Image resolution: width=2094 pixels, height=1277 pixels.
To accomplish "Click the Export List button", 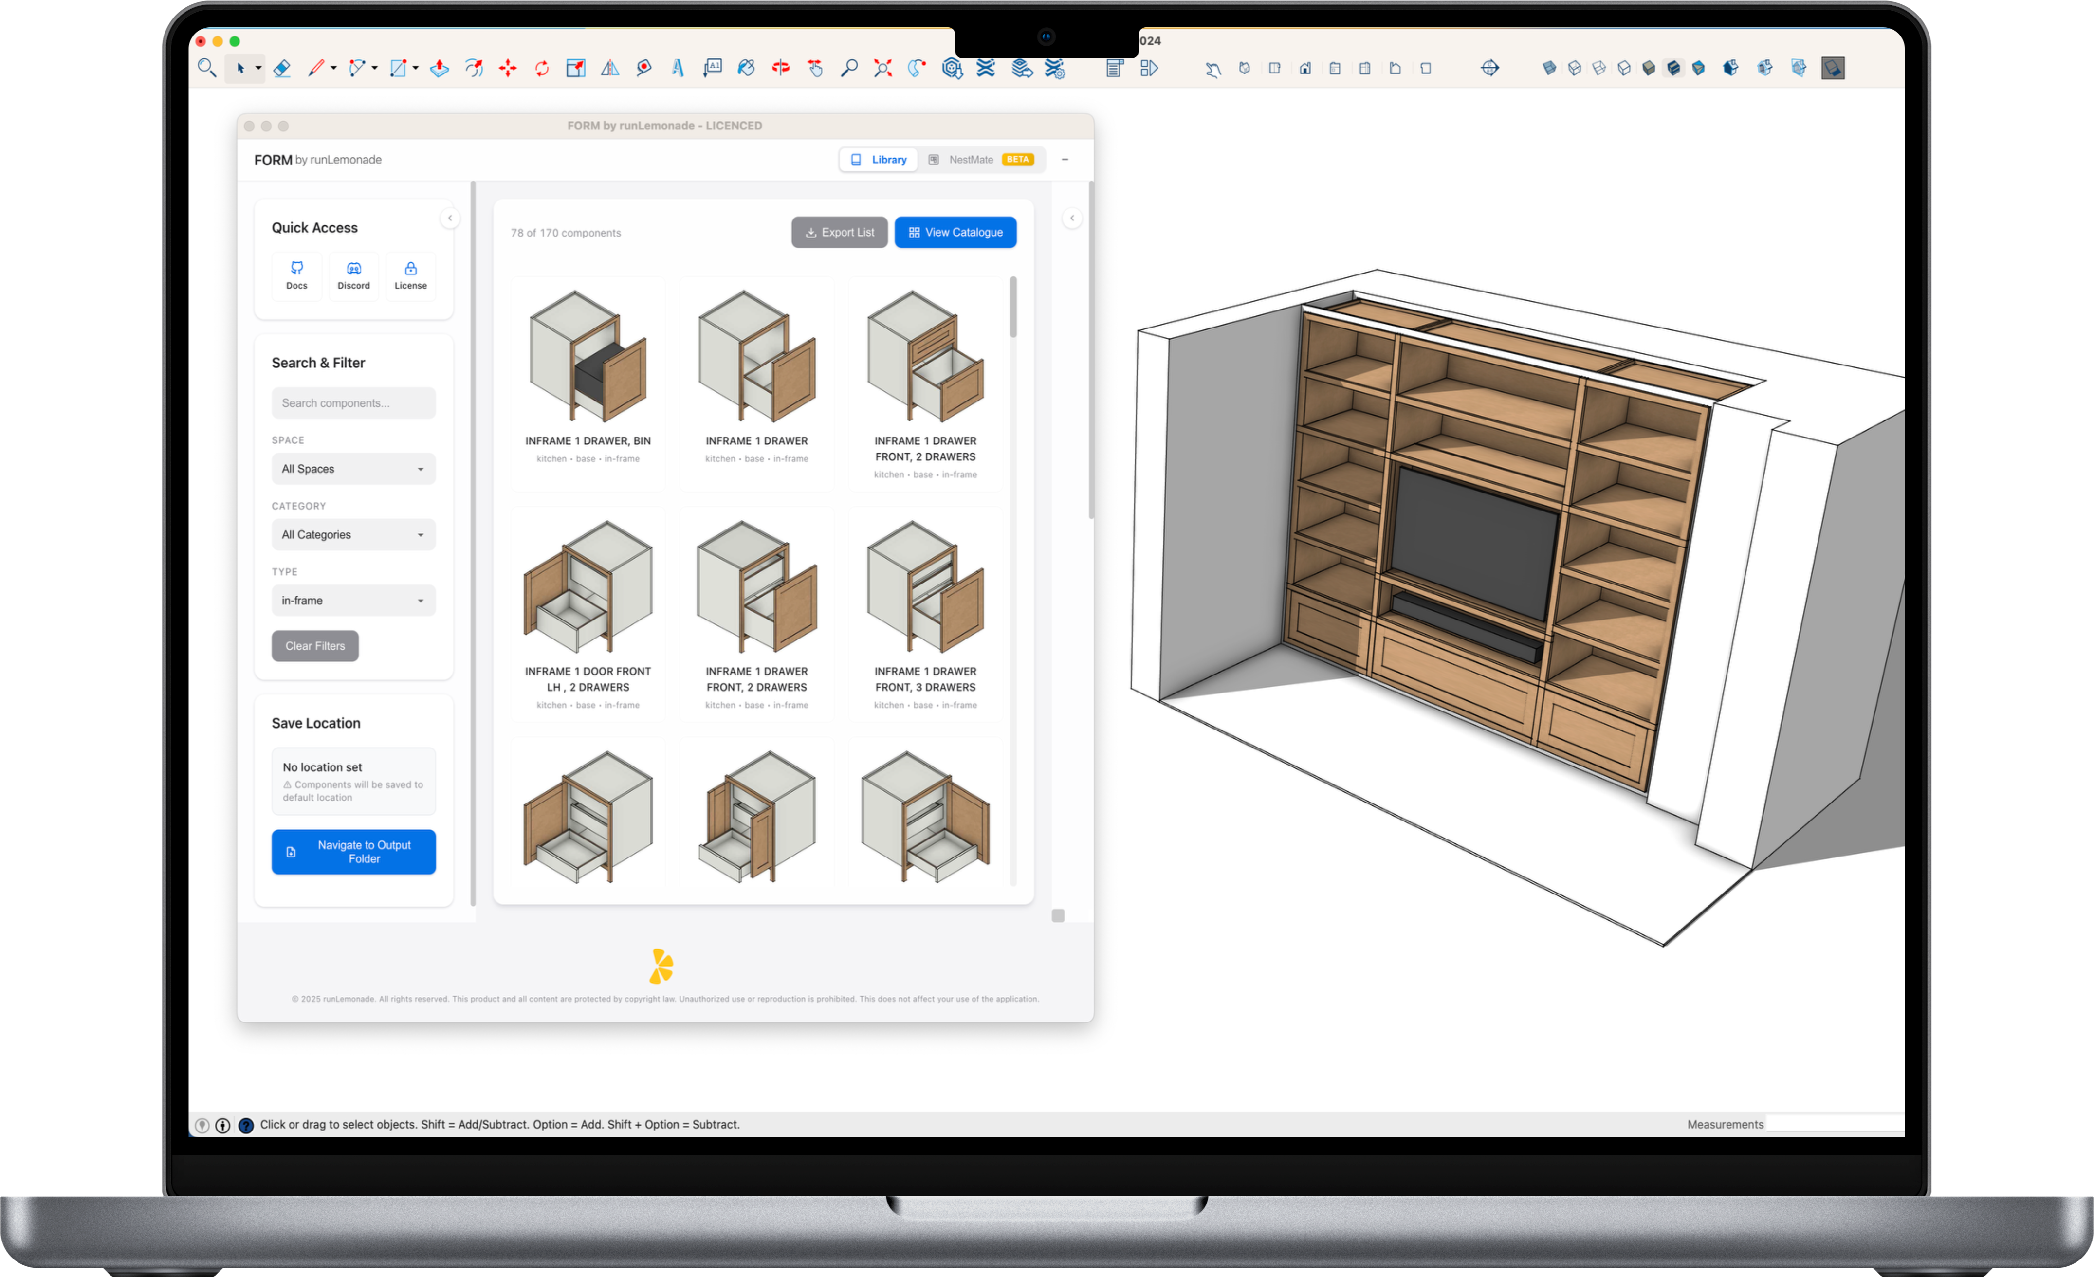I will pos(839,232).
